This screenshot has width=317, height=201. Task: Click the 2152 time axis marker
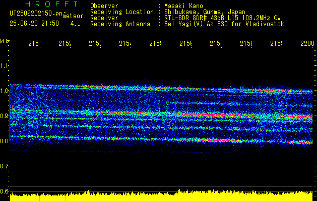click(65, 44)
